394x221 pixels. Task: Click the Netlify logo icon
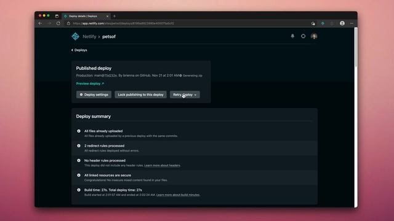tap(75, 36)
